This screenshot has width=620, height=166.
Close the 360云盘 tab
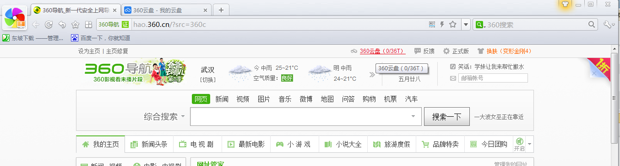[x=205, y=10]
